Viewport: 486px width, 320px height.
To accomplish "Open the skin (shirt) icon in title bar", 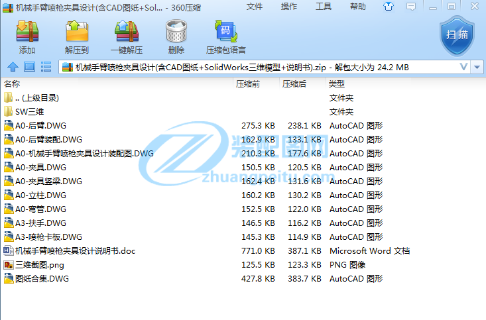I will click(389, 6).
